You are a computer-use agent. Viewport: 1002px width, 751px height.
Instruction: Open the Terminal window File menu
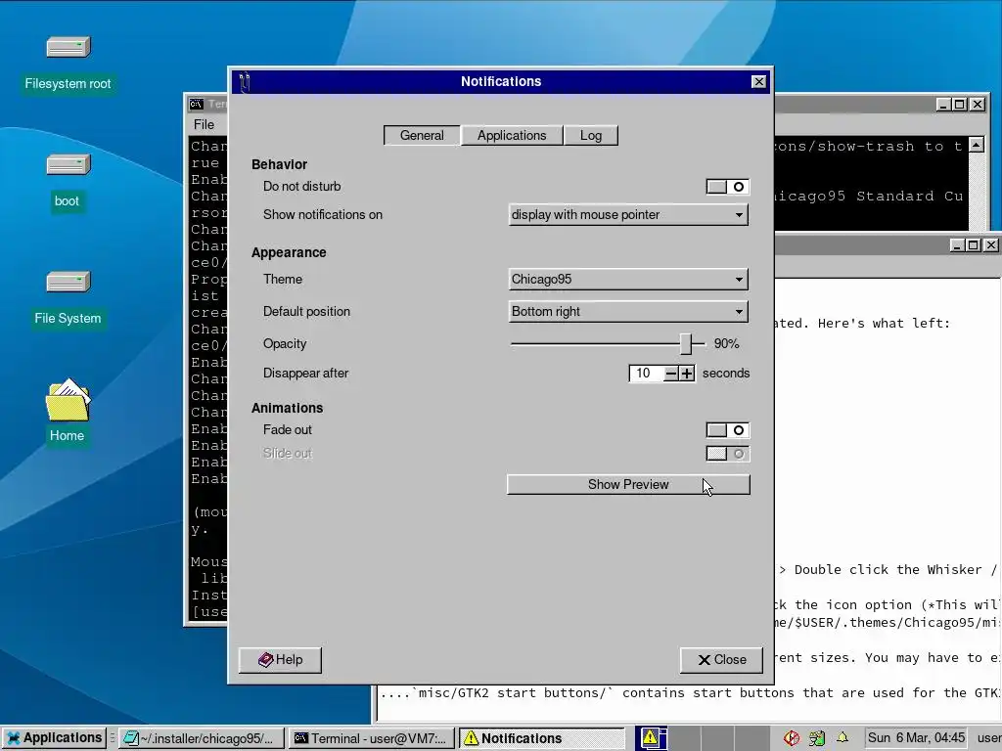click(204, 124)
